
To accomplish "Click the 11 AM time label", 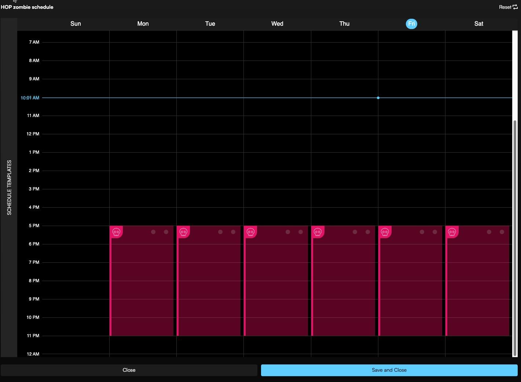I will [33, 116].
